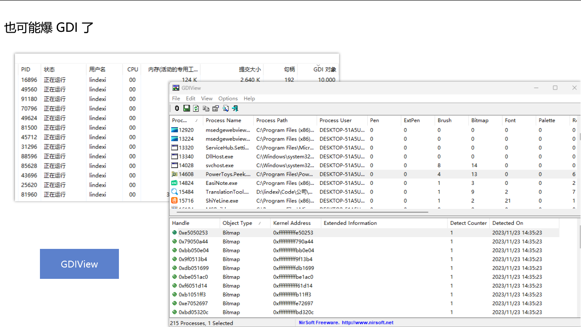
Task: Sort by the Bitmap column header
Action: click(480, 120)
